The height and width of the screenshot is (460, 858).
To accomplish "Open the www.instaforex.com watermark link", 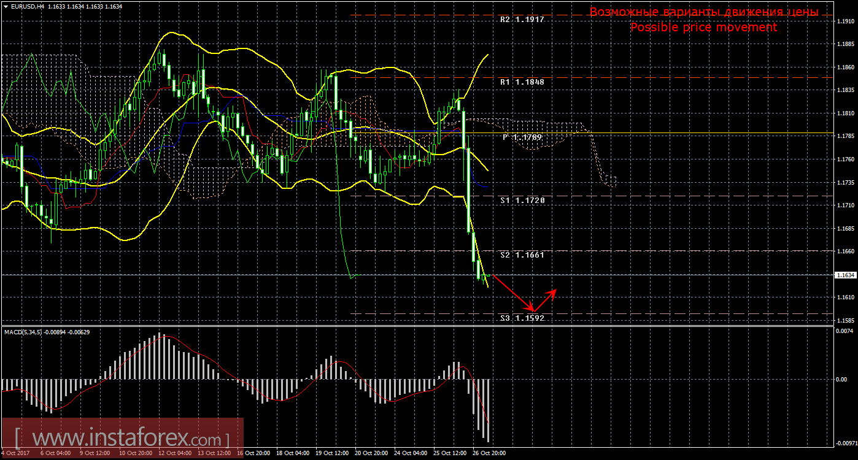I will (122, 439).
